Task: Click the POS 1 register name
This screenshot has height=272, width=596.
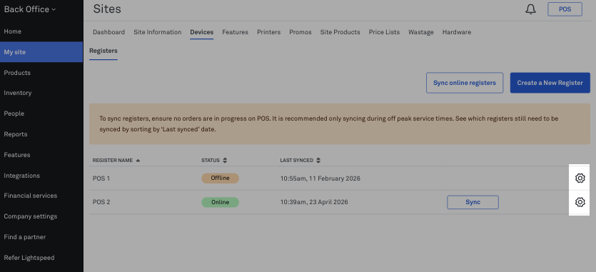Action: [x=101, y=178]
